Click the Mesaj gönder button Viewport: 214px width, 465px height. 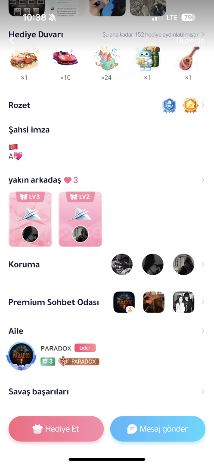pos(158,429)
